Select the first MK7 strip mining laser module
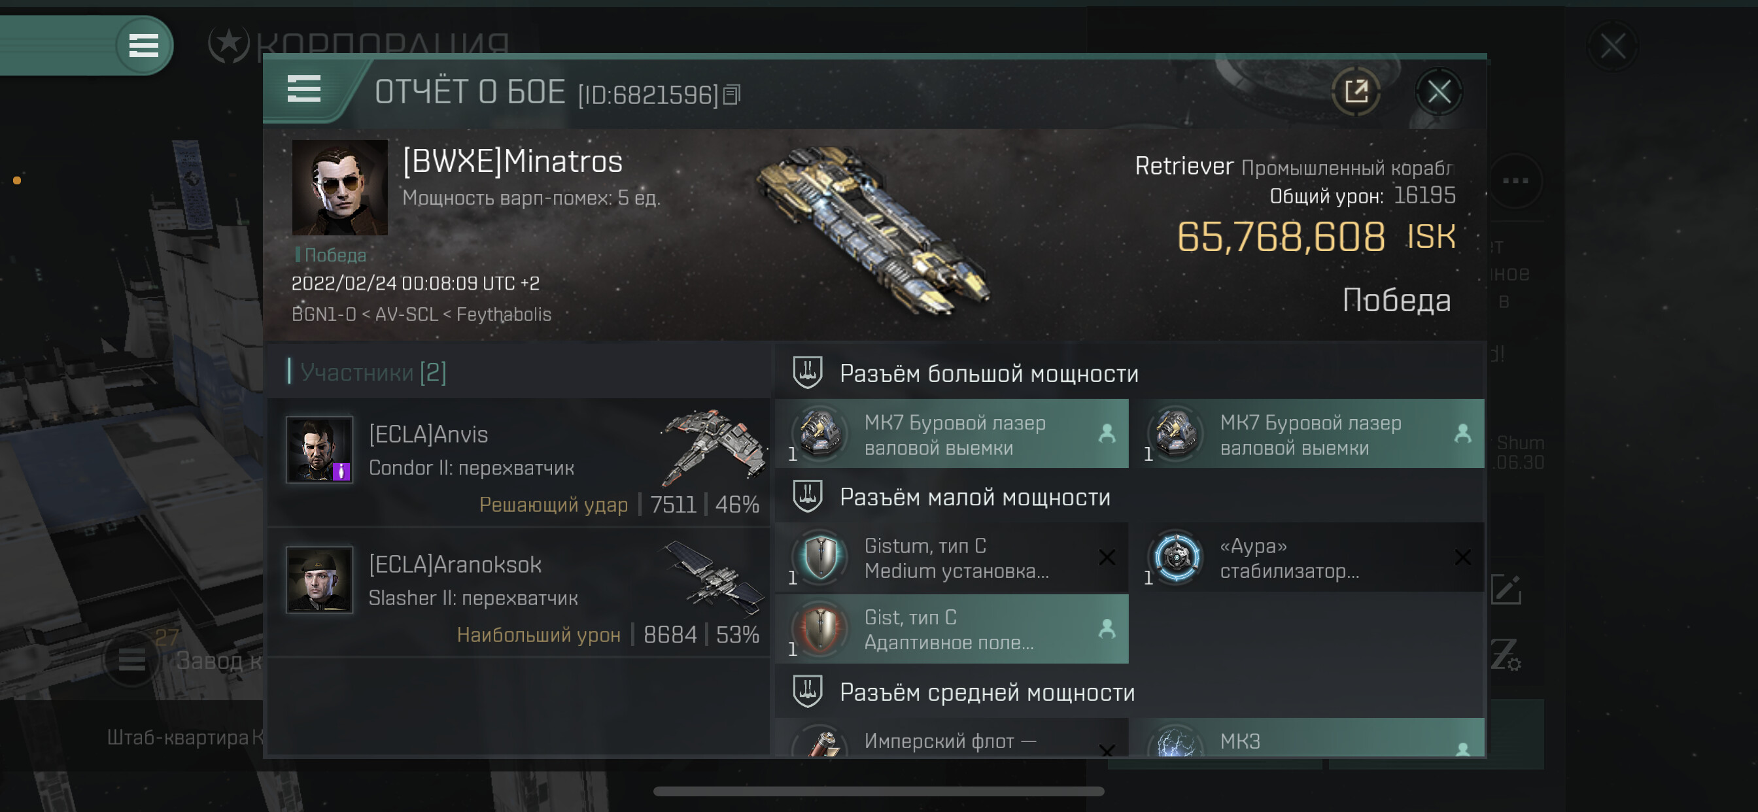 [x=952, y=434]
